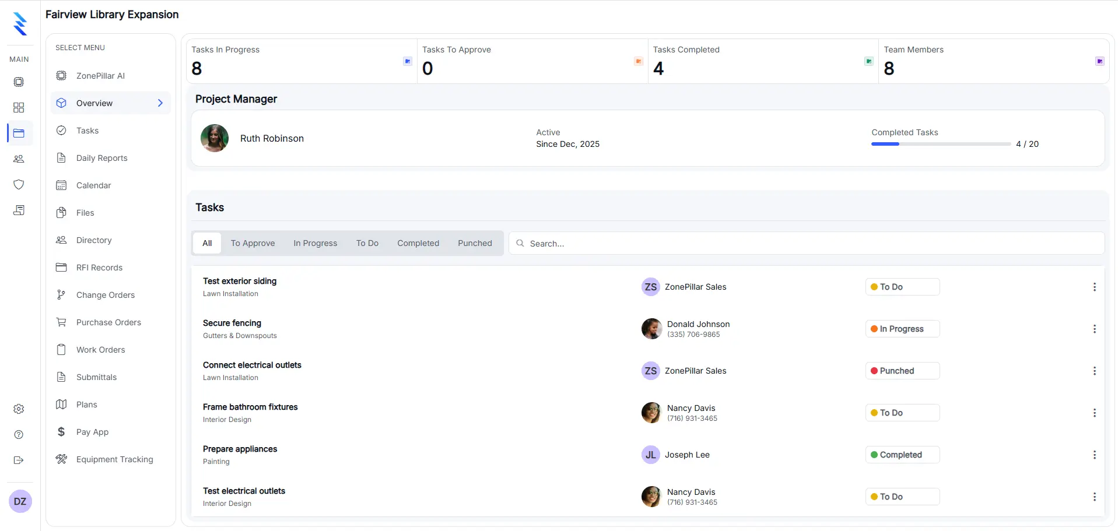This screenshot has width=1118, height=531.
Task: Open options menu for Prepare appliances task
Action: [x=1095, y=455]
